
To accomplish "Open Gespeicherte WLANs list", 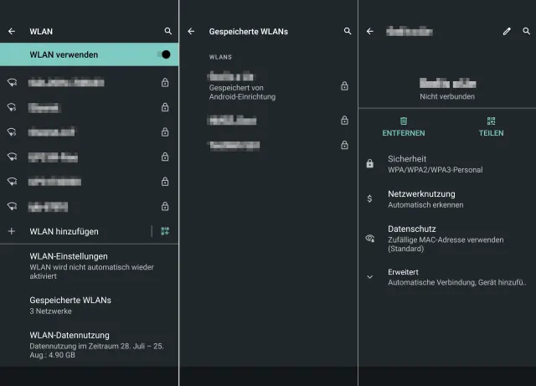I will [x=70, y=305].
